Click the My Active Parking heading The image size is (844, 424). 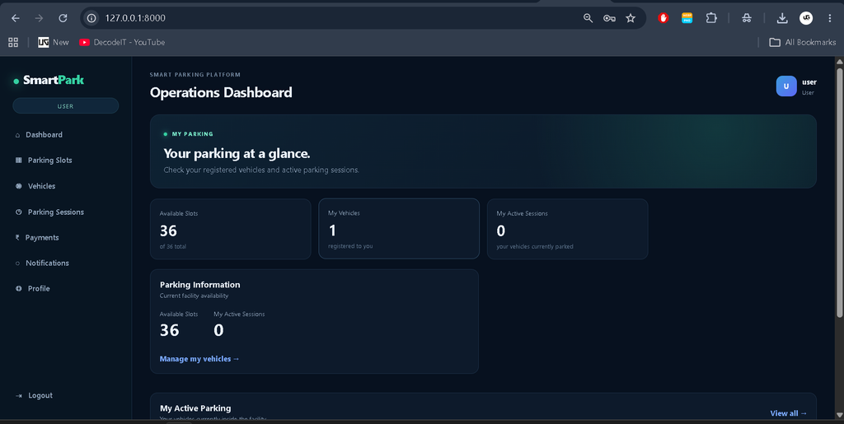[195, 408]
